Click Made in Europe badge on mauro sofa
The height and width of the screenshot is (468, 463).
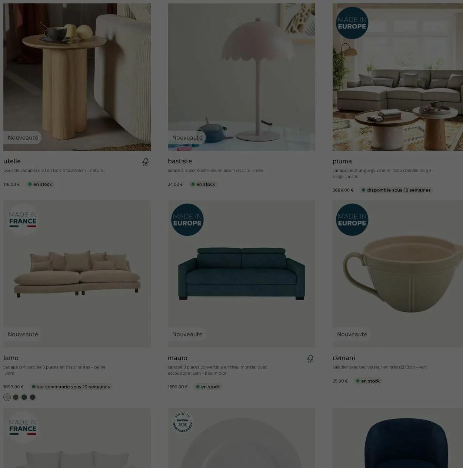click(187, 220)
